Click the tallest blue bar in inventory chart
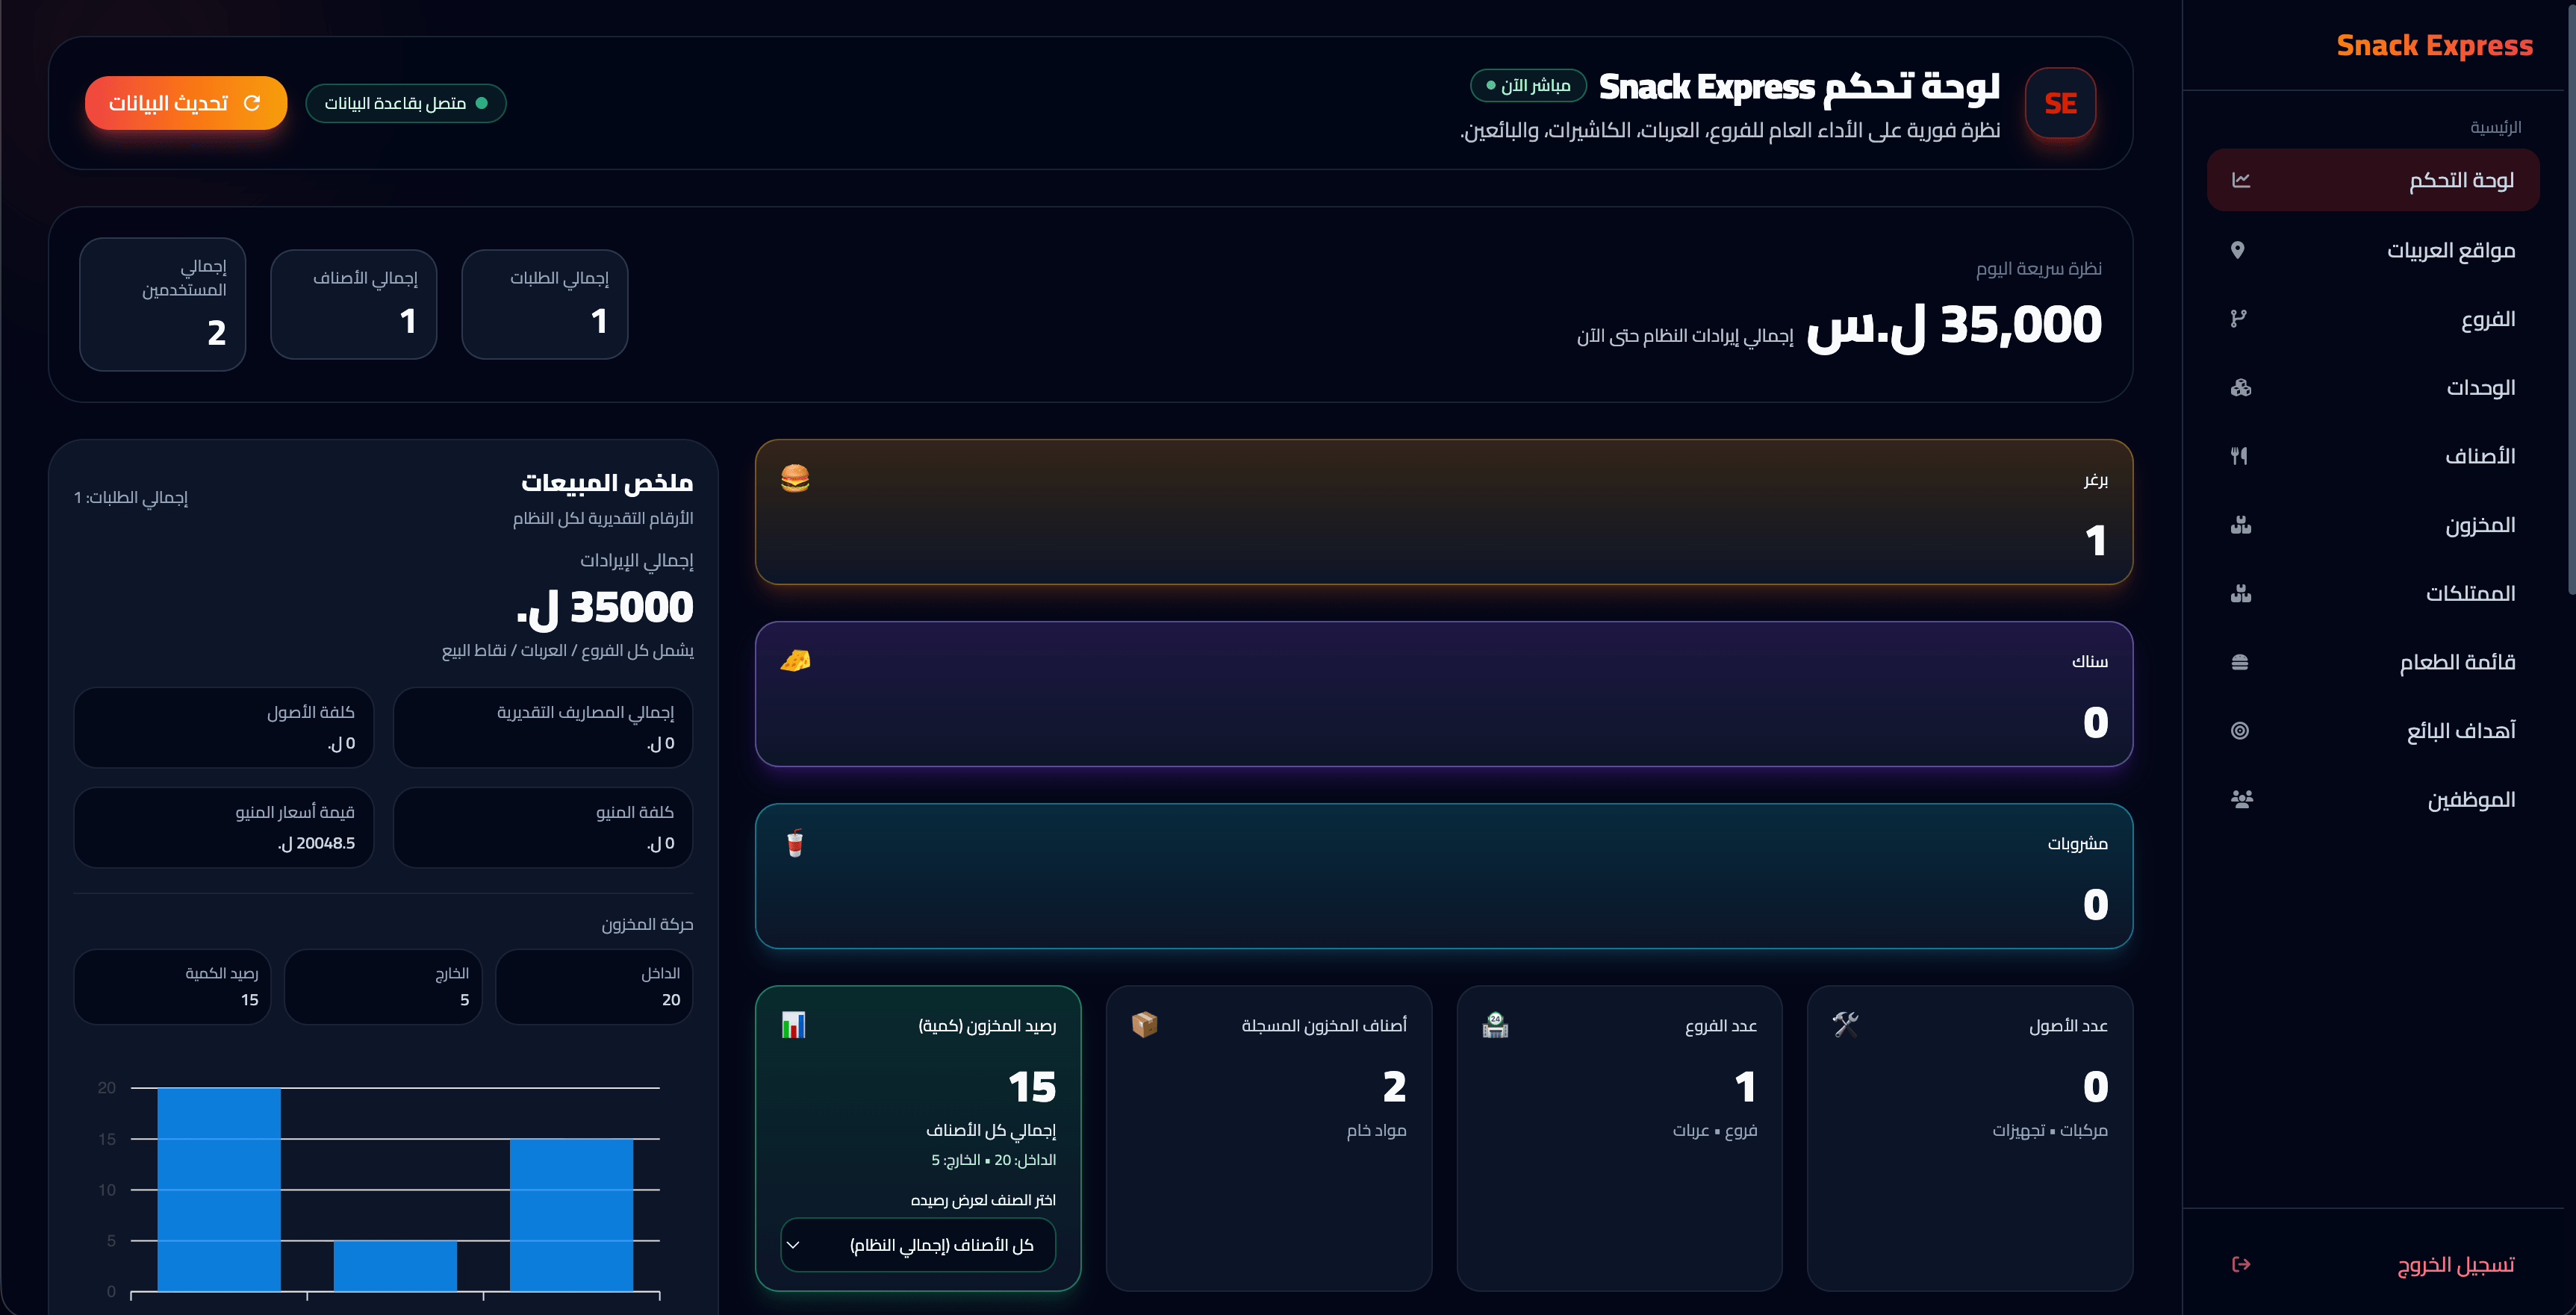The width and height of the screenshot is (2576, 1315). [x=219, y=1189]
